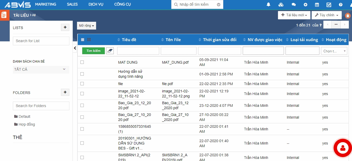Open the Hợp đồng folder
This screenshot has height=161, width=352.
pos(27,124)
